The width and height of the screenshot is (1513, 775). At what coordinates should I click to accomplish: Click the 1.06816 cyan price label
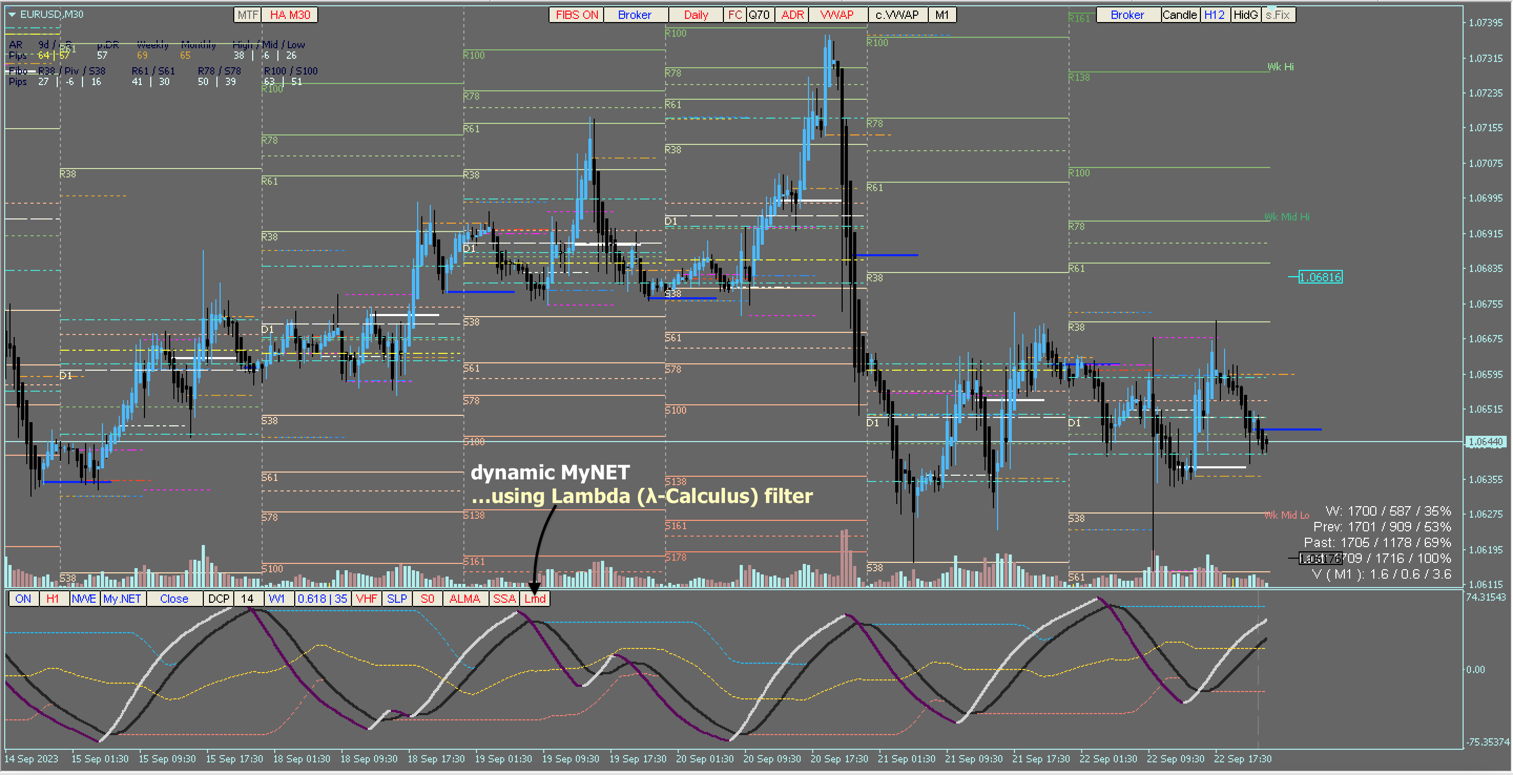pyautogui.click(x=1320, y=277)
